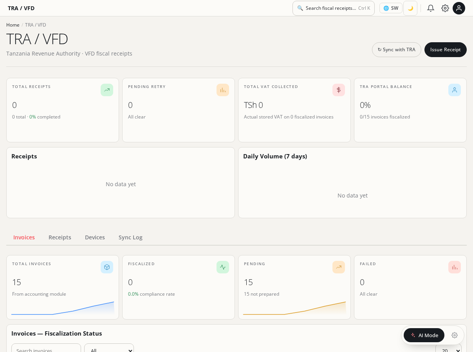Screen dimensions: 473x352
Task: Click the Search invoices input field
Action: (x=46, y=348)
